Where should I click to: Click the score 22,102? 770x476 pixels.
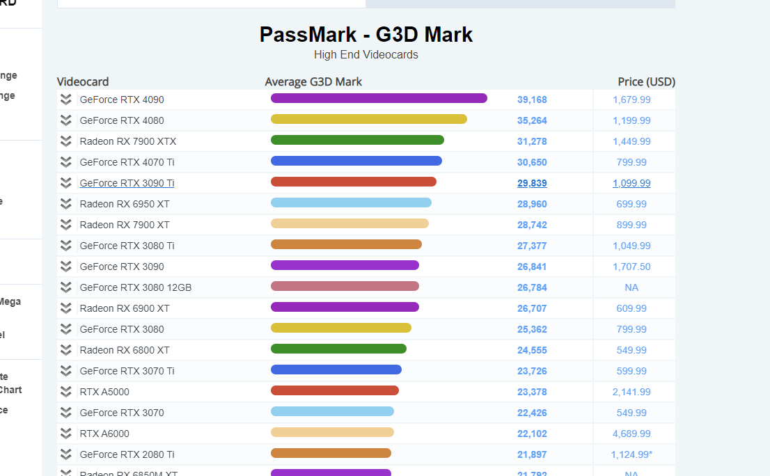[x=532, y=434]
